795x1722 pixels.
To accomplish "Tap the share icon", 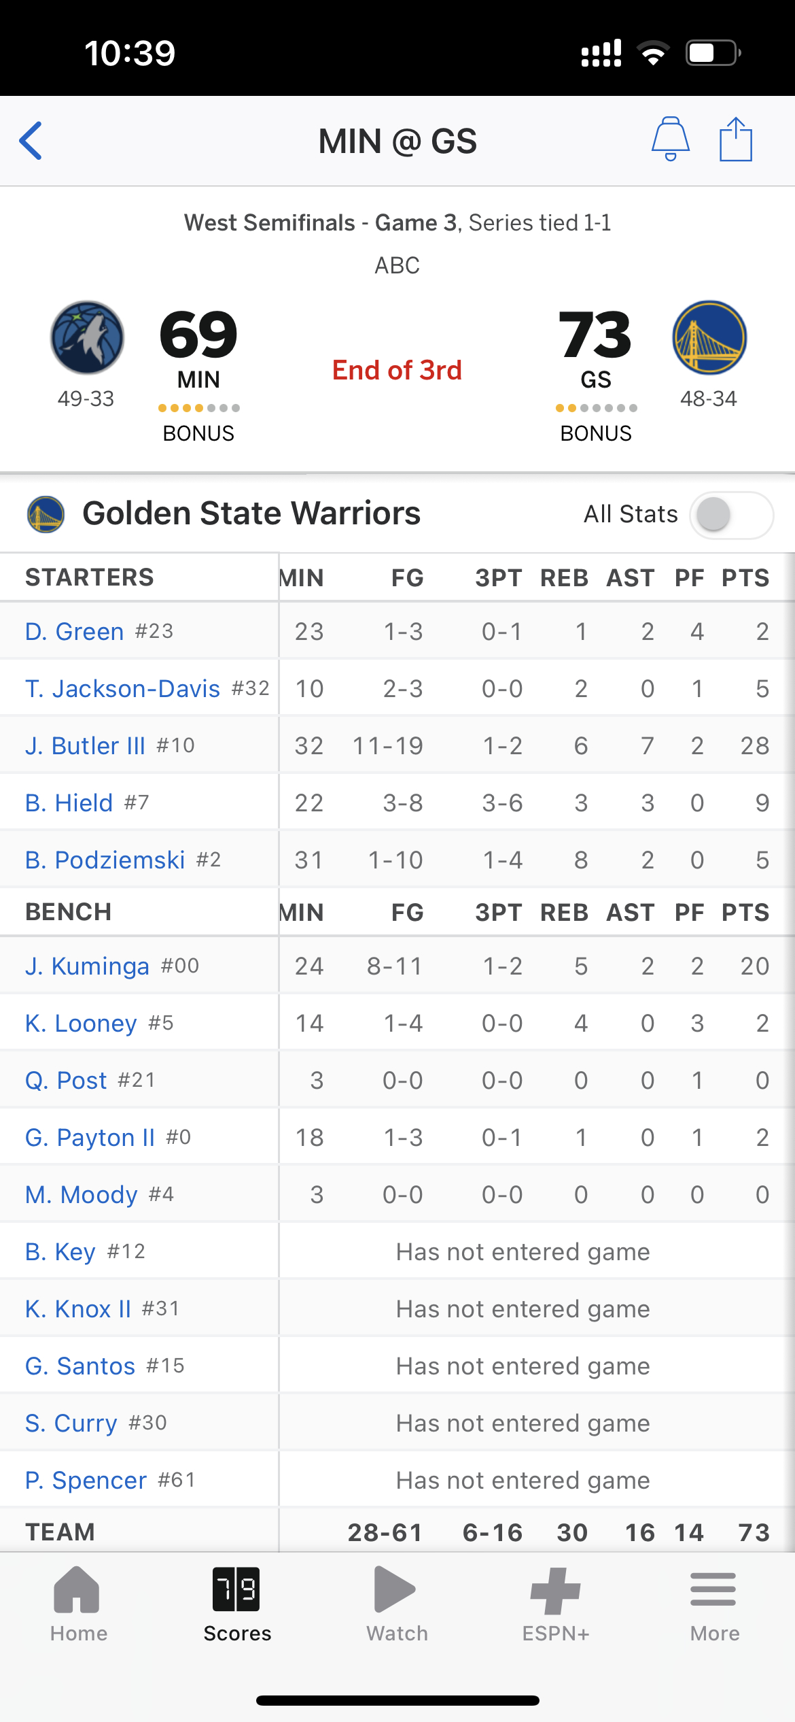I will click(736, 139).
